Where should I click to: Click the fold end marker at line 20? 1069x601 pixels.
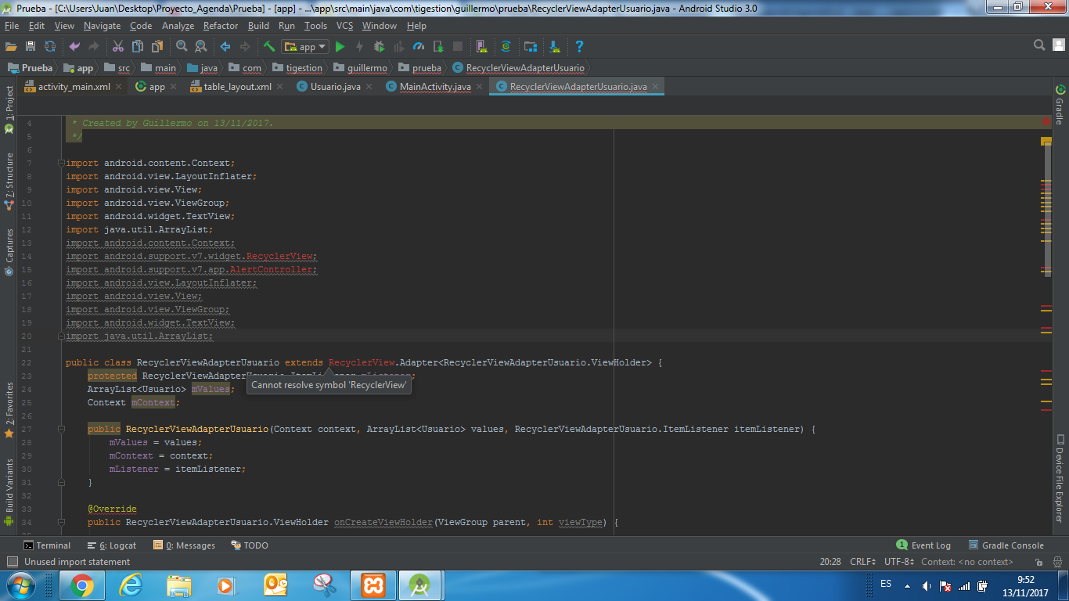click(x=60, y=336)
